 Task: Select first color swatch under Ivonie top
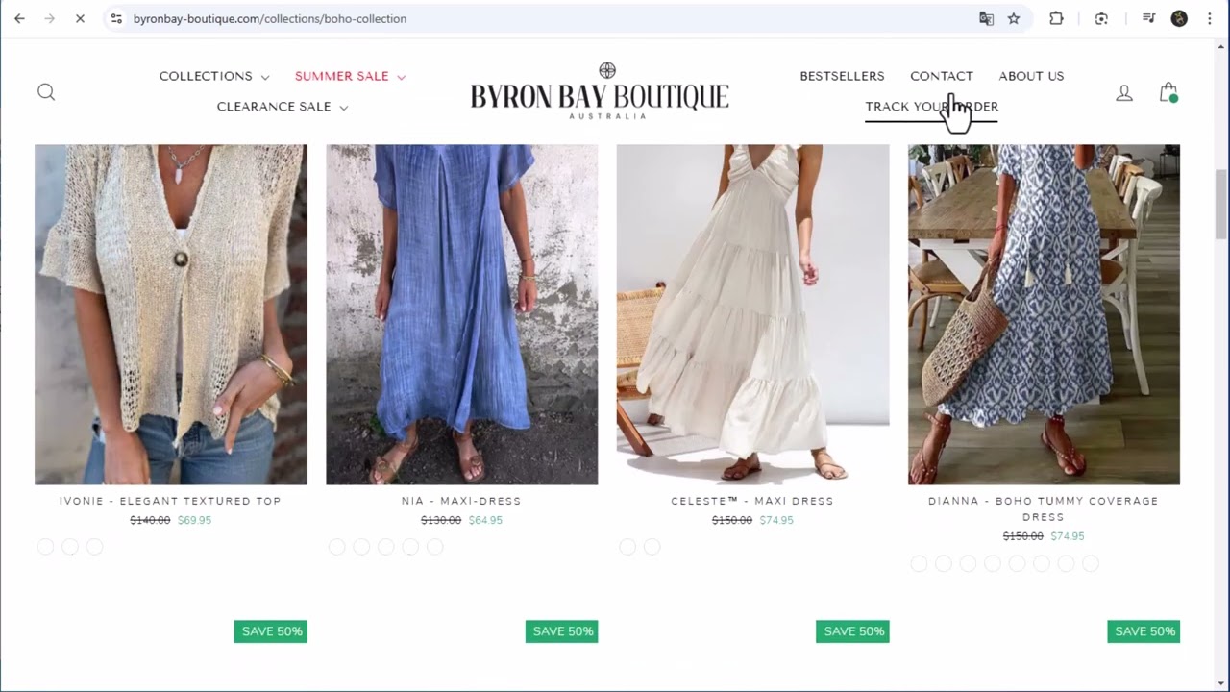[x=45, y=547]
